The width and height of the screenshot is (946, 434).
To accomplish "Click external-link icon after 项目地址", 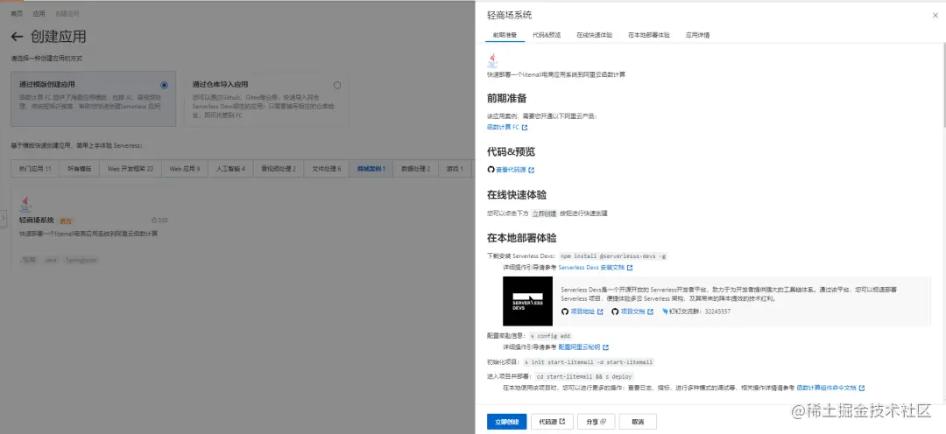I will [x=600, y=311].
